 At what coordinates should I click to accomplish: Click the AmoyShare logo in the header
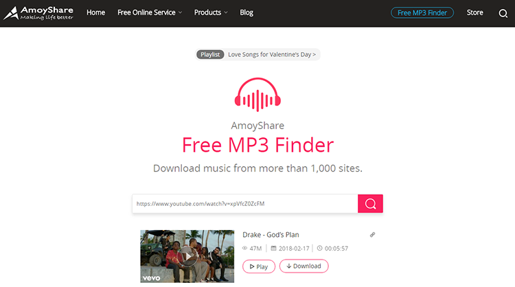pos(38,13)
